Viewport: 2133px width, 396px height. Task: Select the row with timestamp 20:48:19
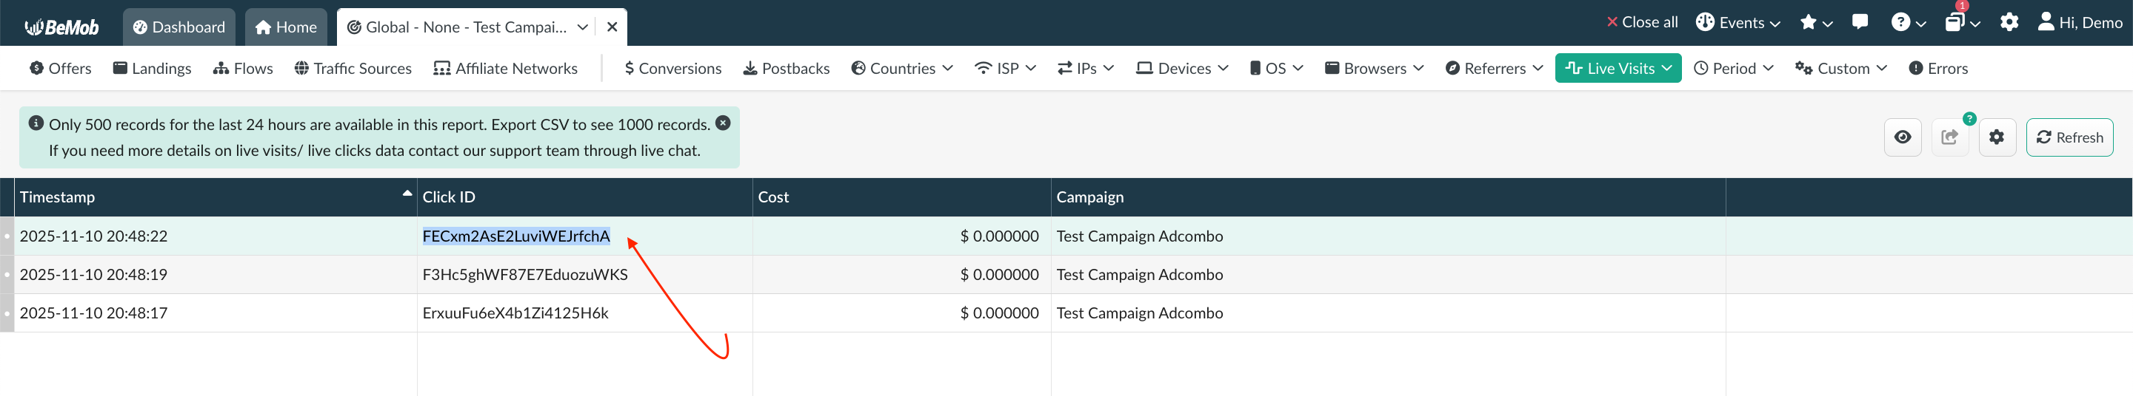(x=93, y=275)
